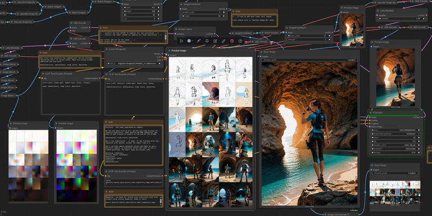
Task: Collapse the Note node above Load Checkpoint via its dot
Action: coord(101,28)
